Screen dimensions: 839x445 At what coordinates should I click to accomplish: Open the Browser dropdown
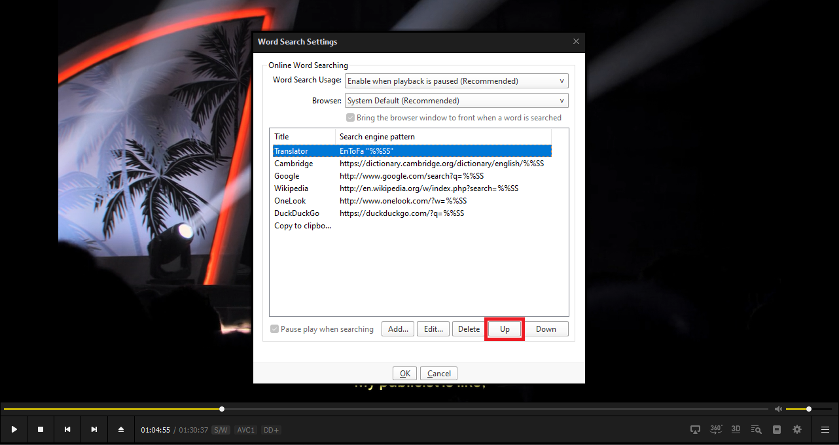tap(457, 101)
